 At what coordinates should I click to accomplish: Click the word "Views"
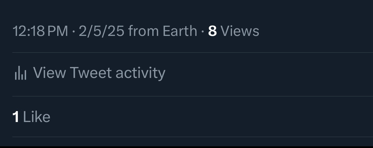click(240, 31)
